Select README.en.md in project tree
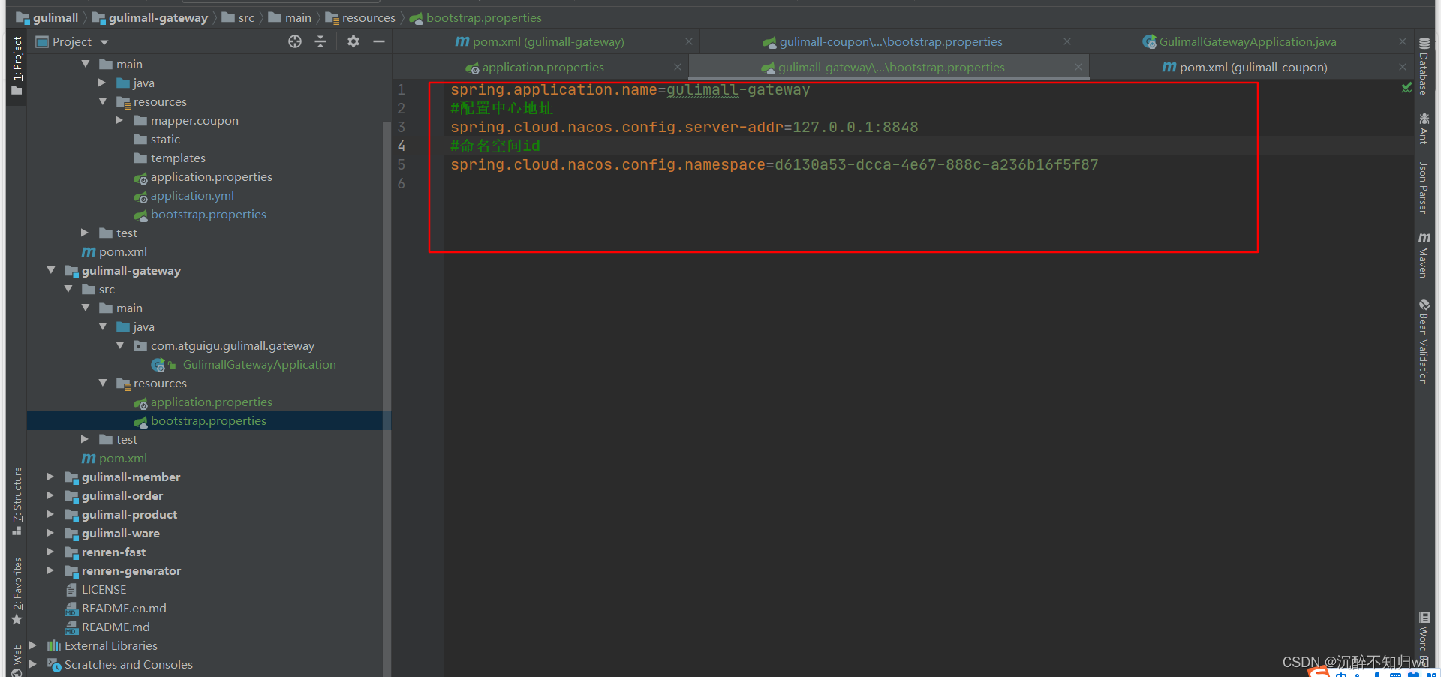Screen dimensions: 1441x677 coord(124,609)
